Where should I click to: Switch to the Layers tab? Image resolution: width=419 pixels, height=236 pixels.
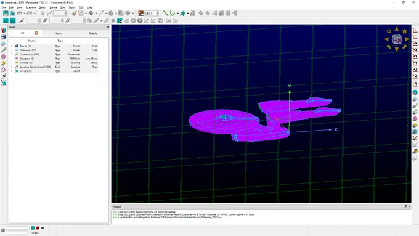59,33
